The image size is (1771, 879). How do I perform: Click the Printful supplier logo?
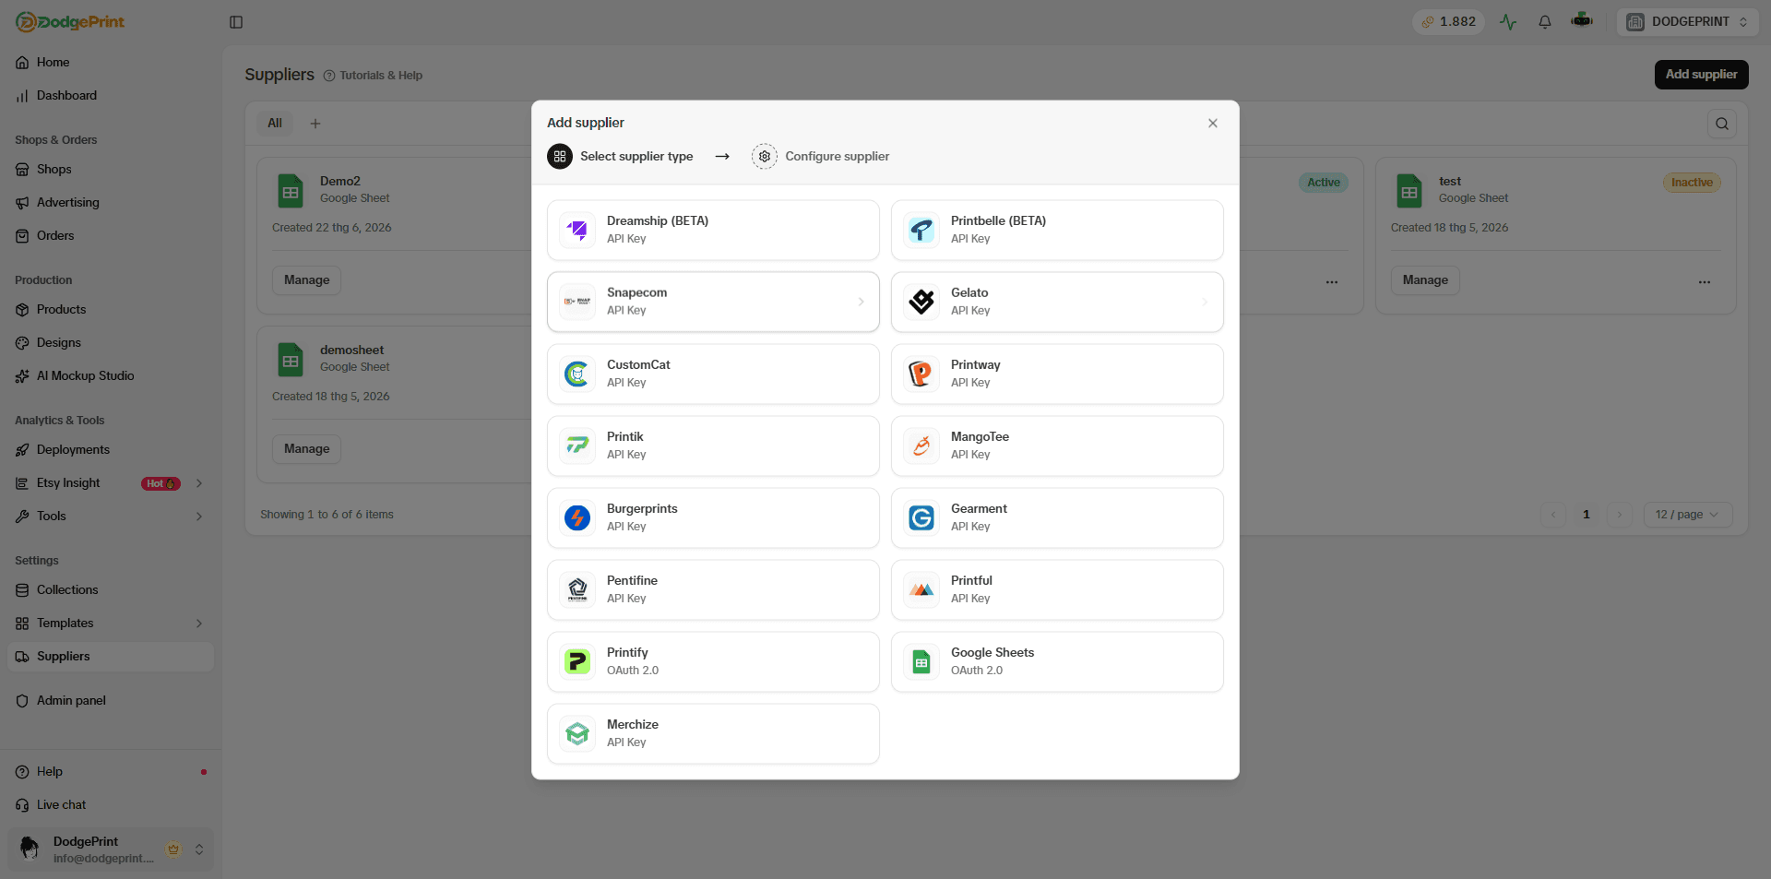coord(921,589)
